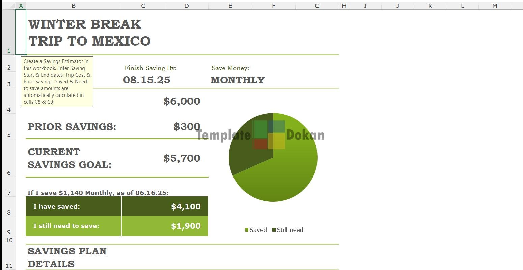
Task: Click the row 10 header
Action: click(x=9, y=240)
